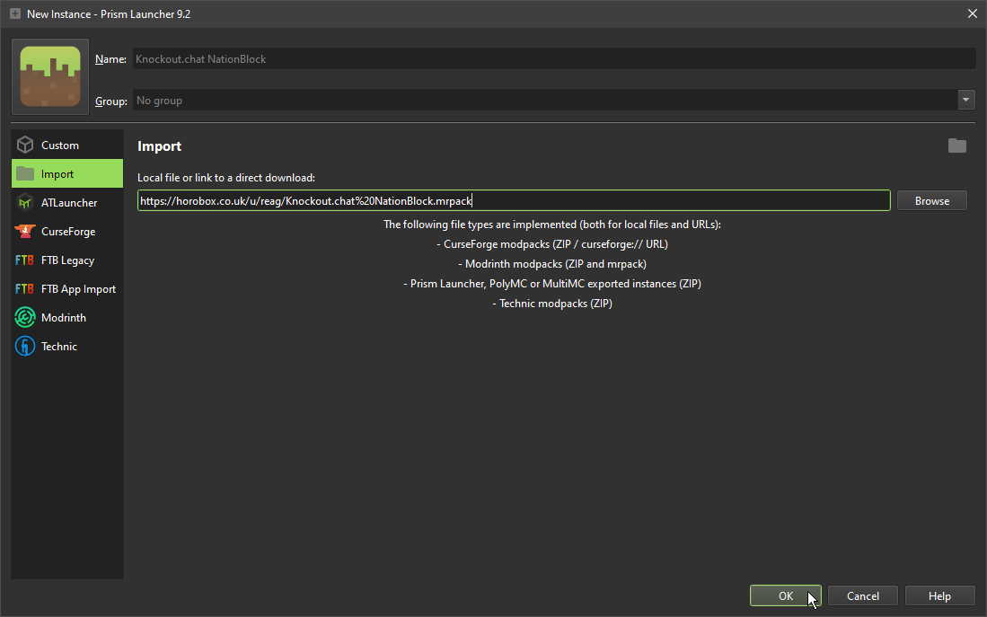Image resolution: width=987 pixels, height=617 pixels.
Task: Click 'The following file types are implemented' line
Action: [x=552, y=225]
